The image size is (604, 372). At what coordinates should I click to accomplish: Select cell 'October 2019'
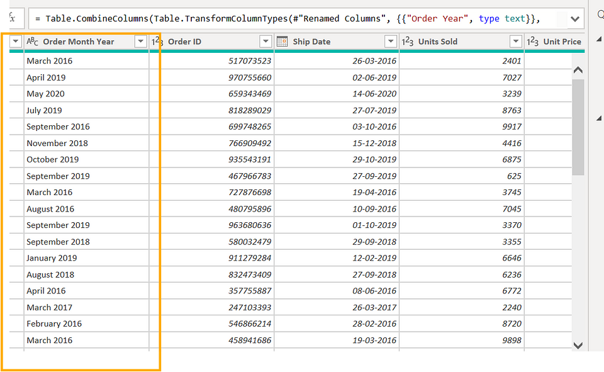click(87, 159)
